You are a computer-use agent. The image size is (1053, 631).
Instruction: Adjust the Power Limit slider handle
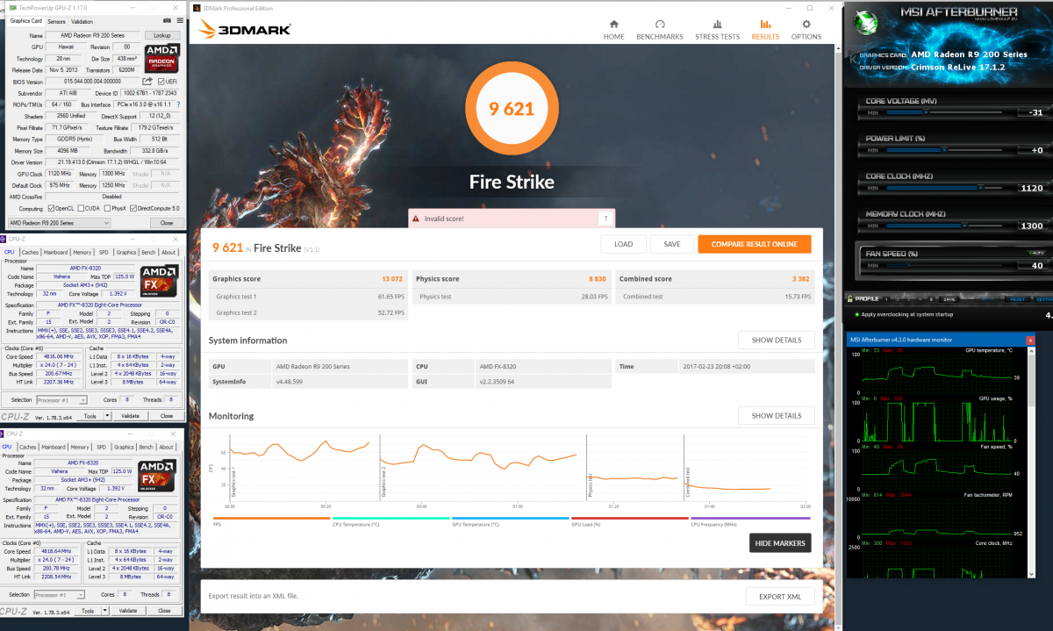pos(944,150)
